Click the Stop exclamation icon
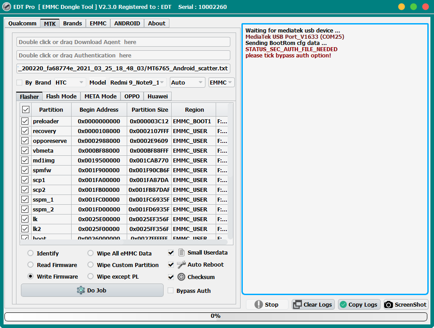This screenshot has width=434, height=328. [x=259, y=304]
